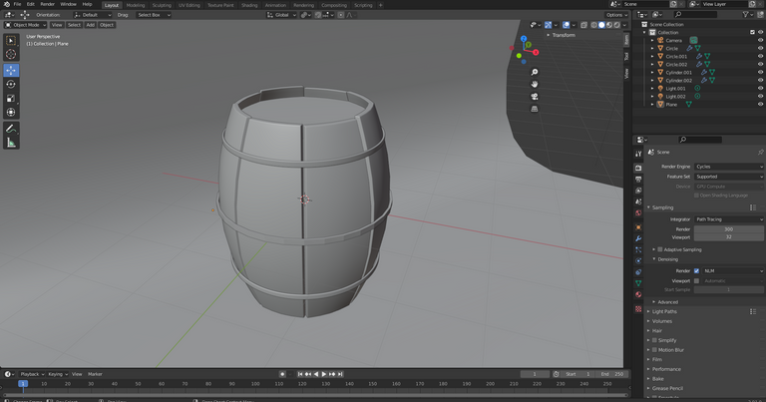
Task: Click the Scale tool icon
Action: pos(11,99)
